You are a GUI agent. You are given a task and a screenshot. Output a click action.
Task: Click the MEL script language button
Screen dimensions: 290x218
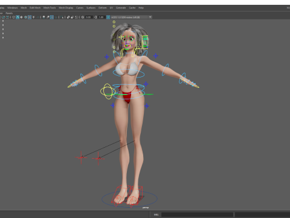pos(156,214)
